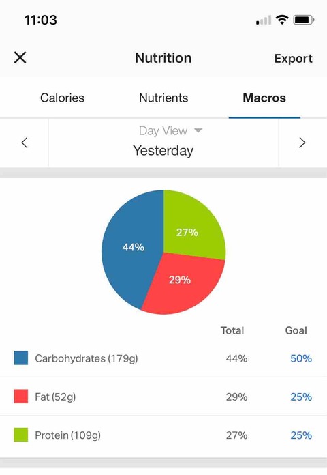The width and height of the screenshot is (327, 475).
Task: Select the Day View label selector
Action: click(163, 131)
